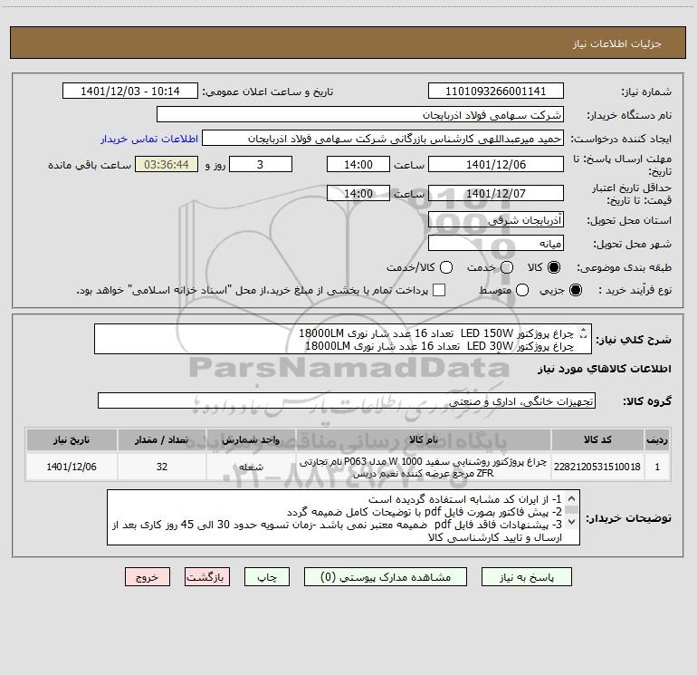Click the price validity date 1401/12/07 field

click(x=496, y=193)
